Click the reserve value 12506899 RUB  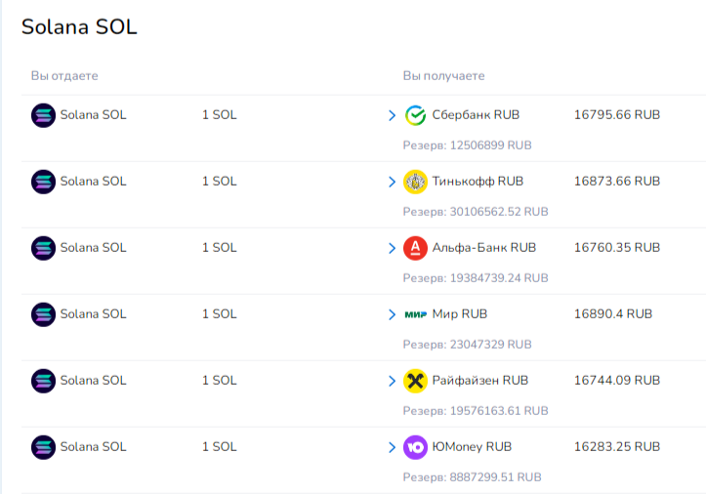point(491,145)
